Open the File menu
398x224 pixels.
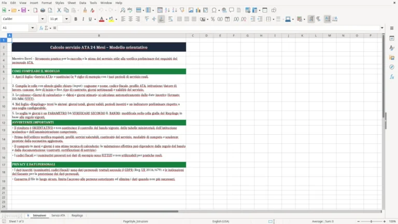click(4, 3)
